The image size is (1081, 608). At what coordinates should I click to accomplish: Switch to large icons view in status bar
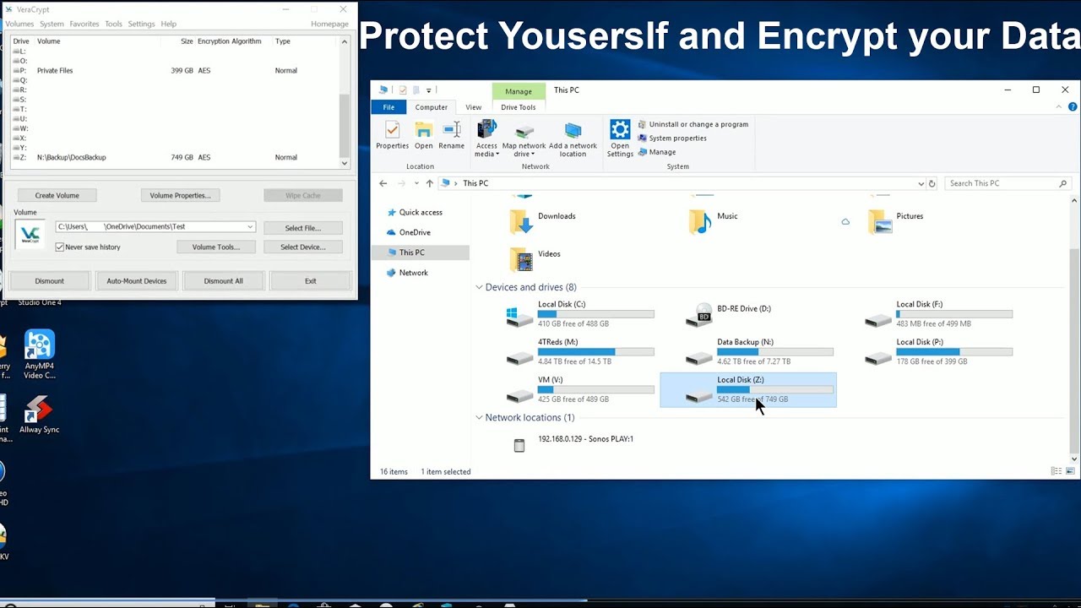coord(1071,471)
